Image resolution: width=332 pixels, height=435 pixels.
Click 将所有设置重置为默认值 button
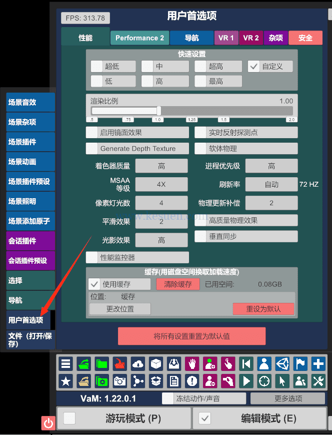click(x=192, y=336)
